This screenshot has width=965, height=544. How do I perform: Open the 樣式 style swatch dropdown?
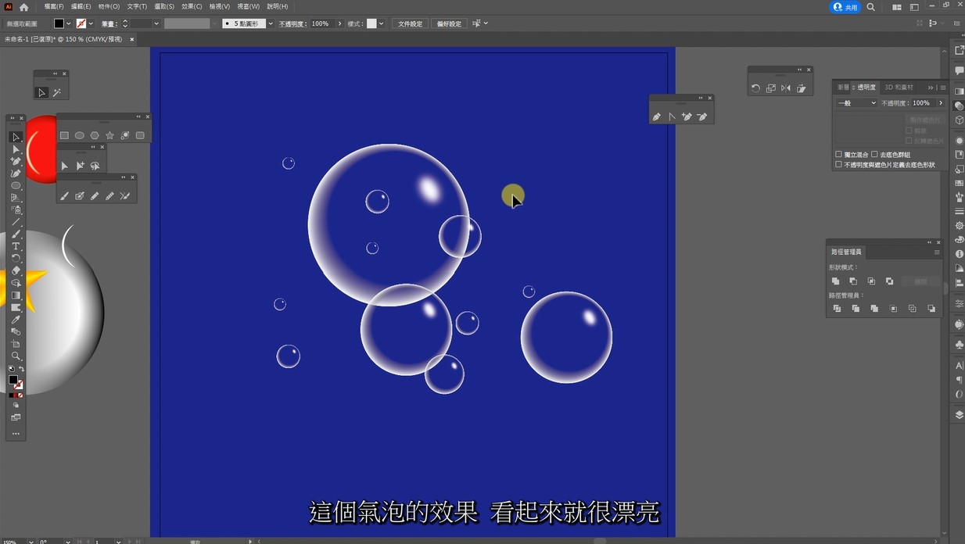click(381, 23)
